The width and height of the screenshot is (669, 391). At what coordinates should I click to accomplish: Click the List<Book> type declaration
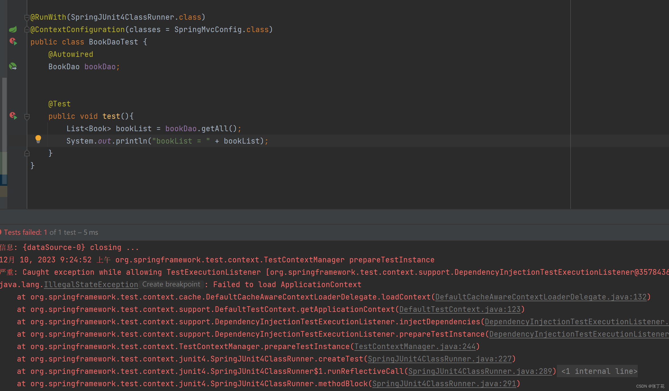point(89,129)
